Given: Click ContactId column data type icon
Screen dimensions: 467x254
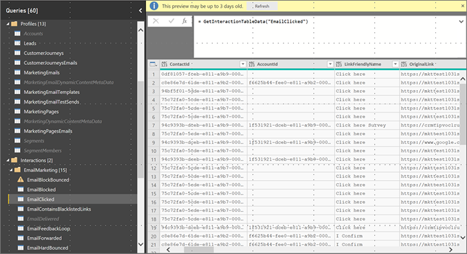Looking at the screenshot, I should 164,64.
